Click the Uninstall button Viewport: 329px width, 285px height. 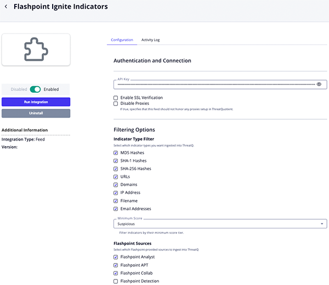[x=36, y=113]
